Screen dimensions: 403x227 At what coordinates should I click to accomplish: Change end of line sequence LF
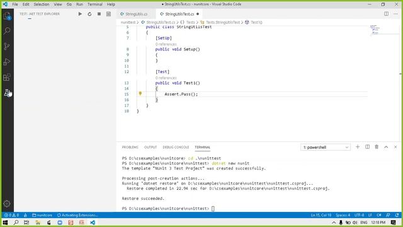tap(370, 215)
